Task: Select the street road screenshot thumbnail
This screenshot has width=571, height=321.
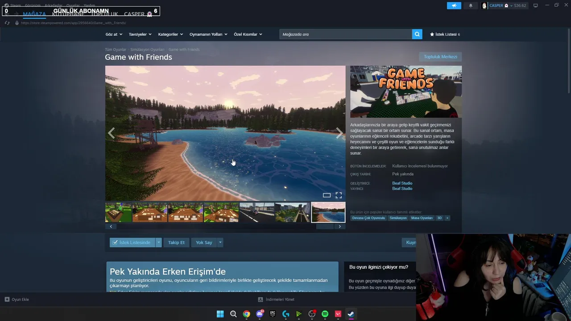Action: click(257, 212)
